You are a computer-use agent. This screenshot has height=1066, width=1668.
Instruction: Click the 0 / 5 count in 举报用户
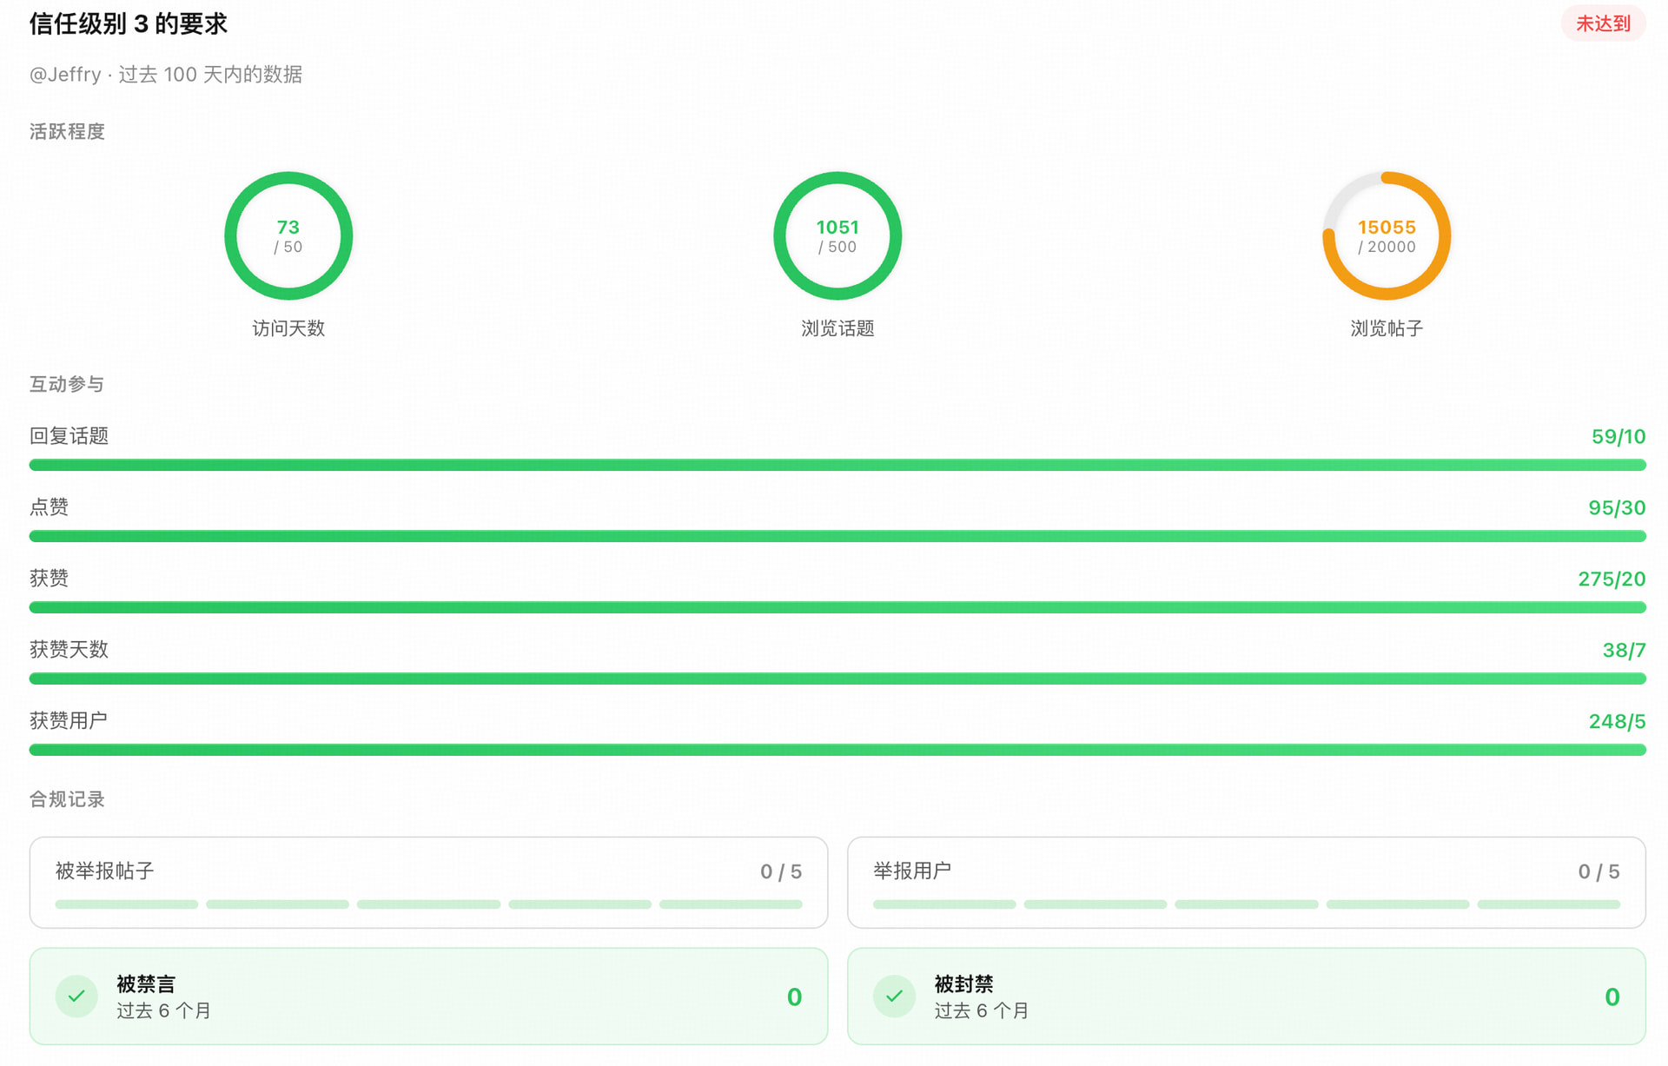click(1598, 871)
